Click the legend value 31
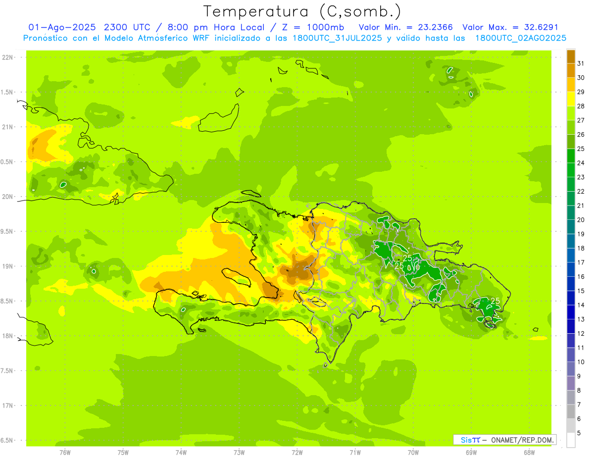594x459 pixels. (x=581, y=63)
